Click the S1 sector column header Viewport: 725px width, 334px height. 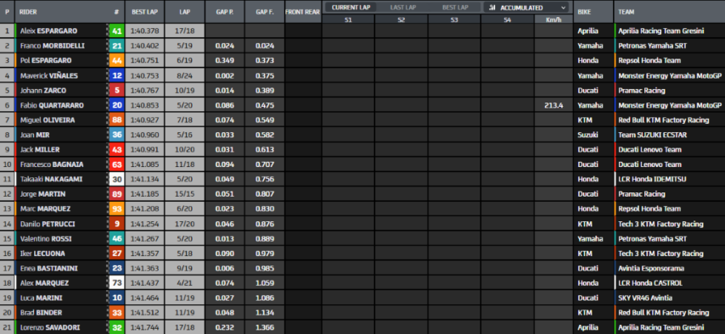pyautogui.click(x=348, y=19)
